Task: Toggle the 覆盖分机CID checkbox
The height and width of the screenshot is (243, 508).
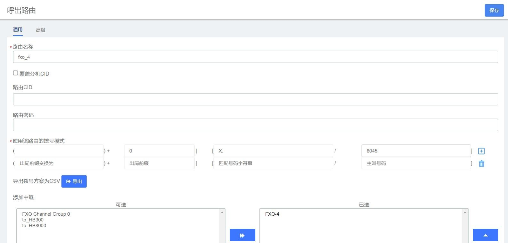Action: point(15,73)
